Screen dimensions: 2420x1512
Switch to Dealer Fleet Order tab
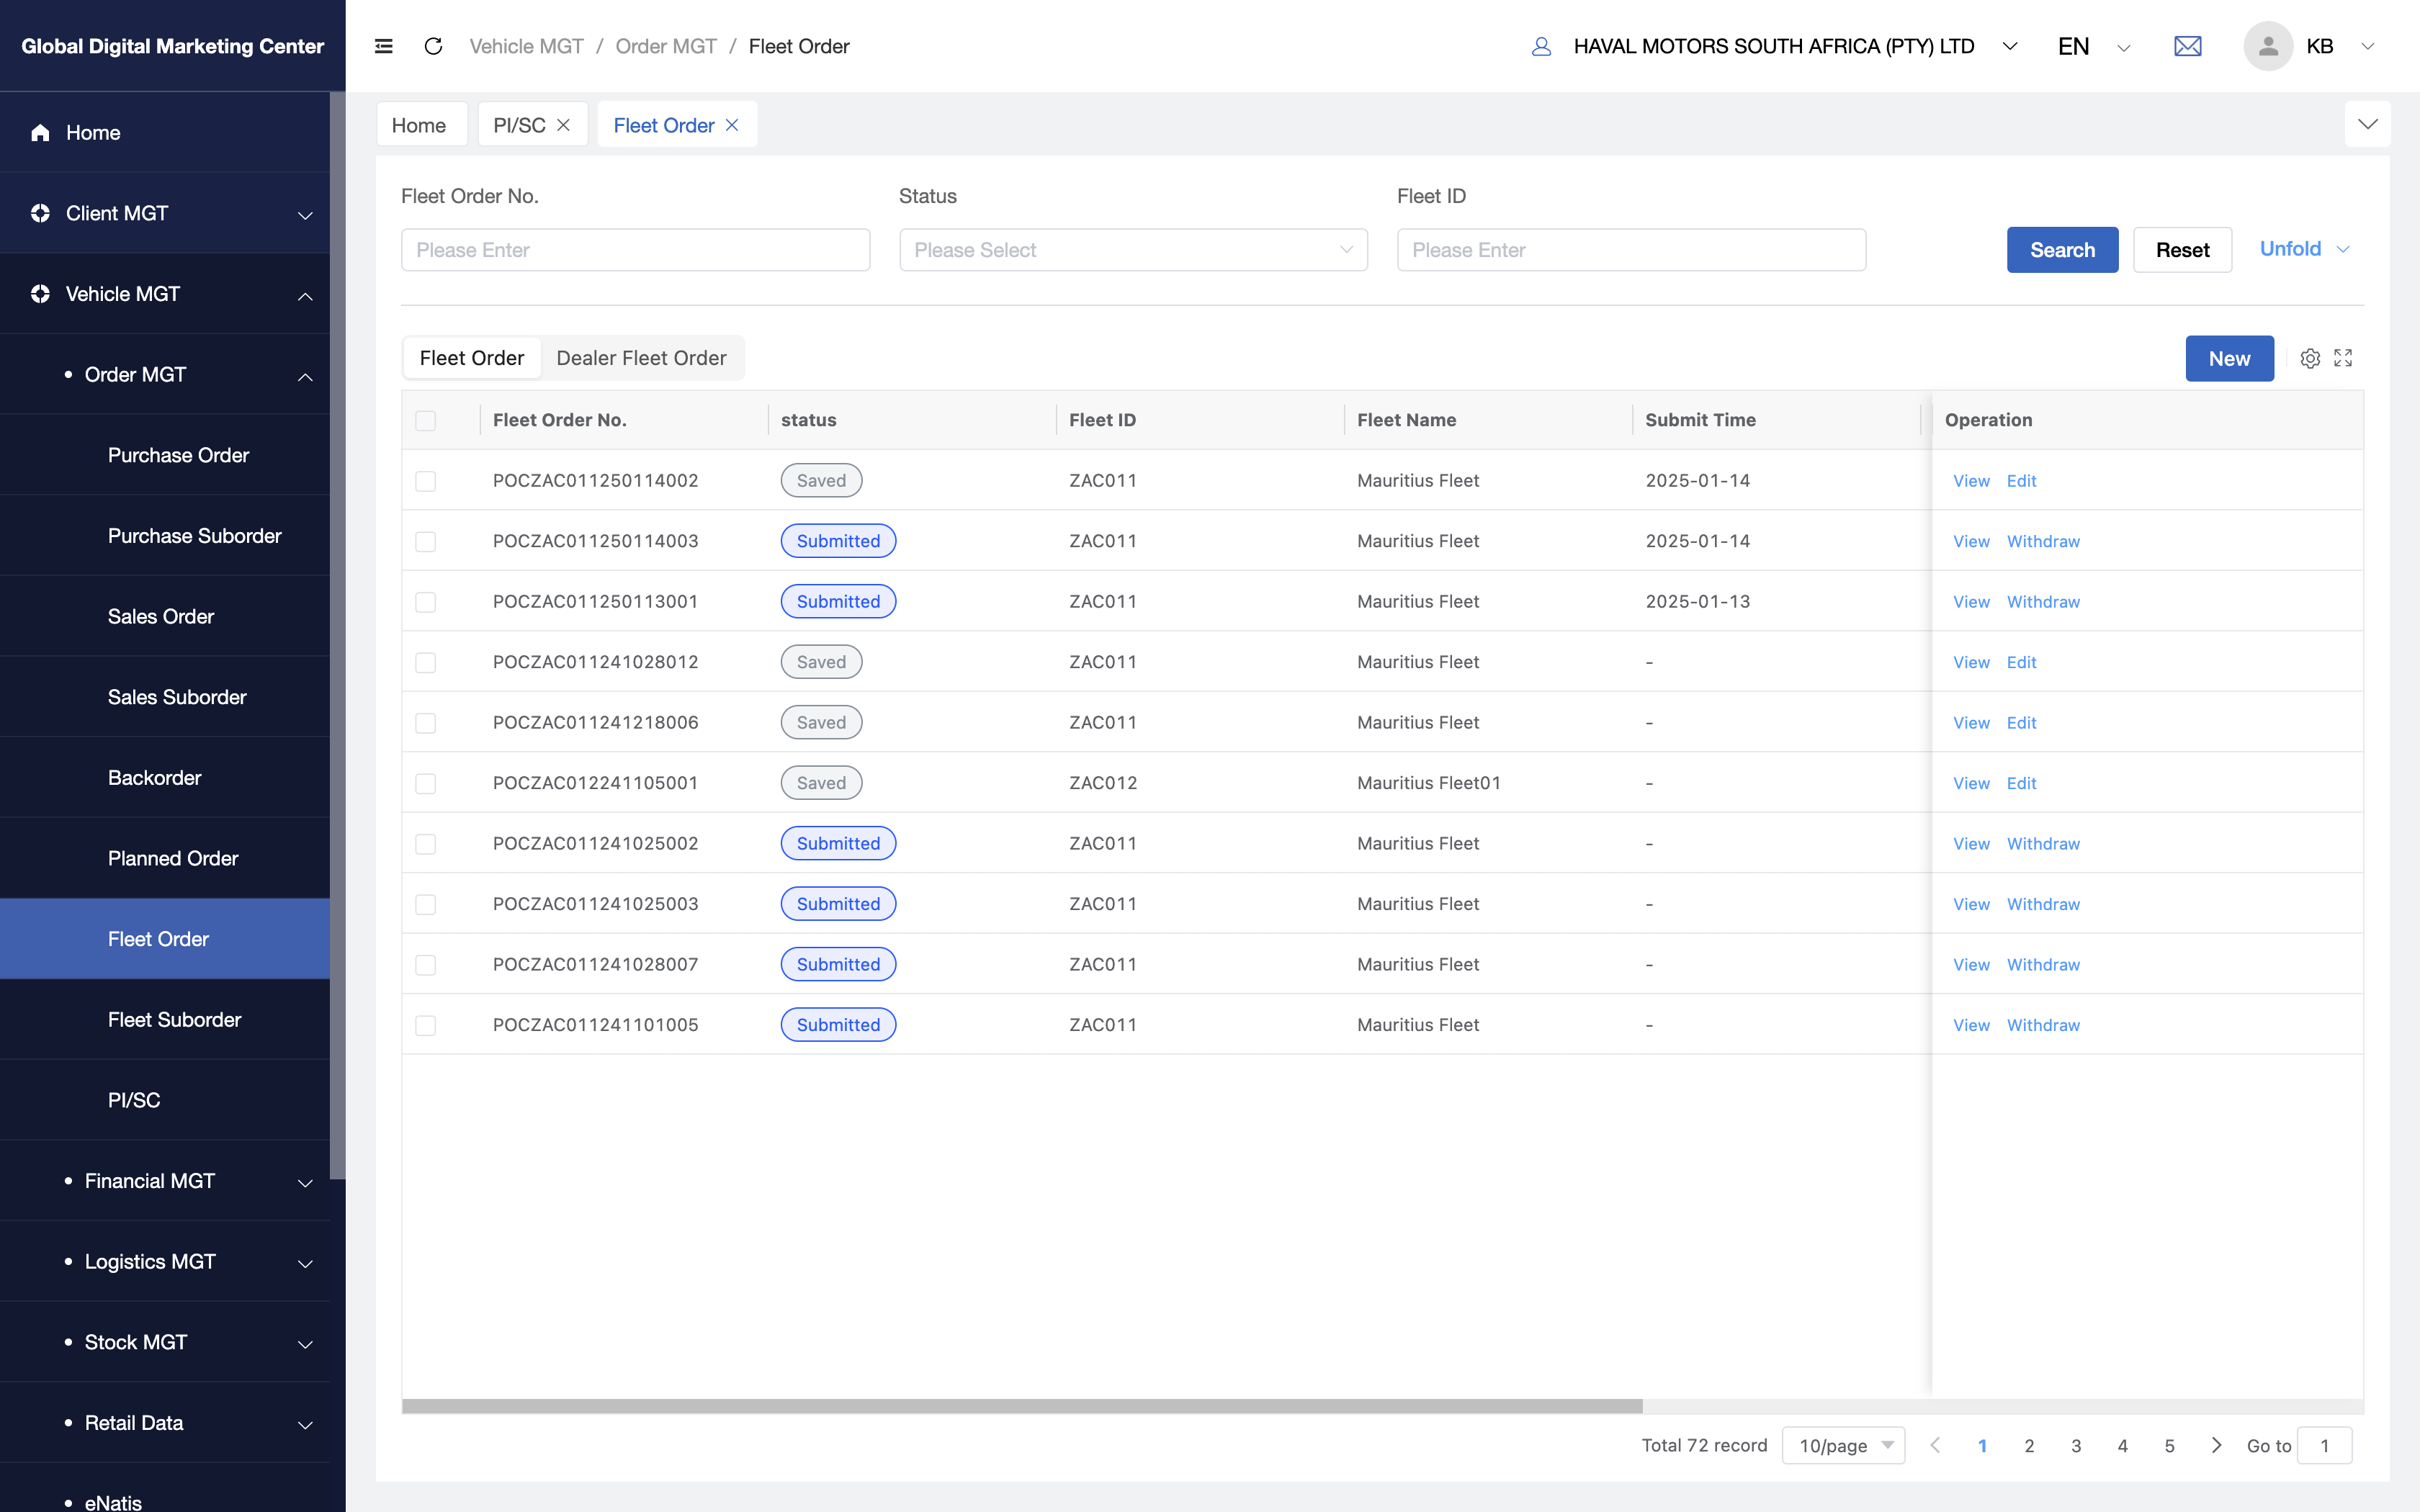[641, 358]
